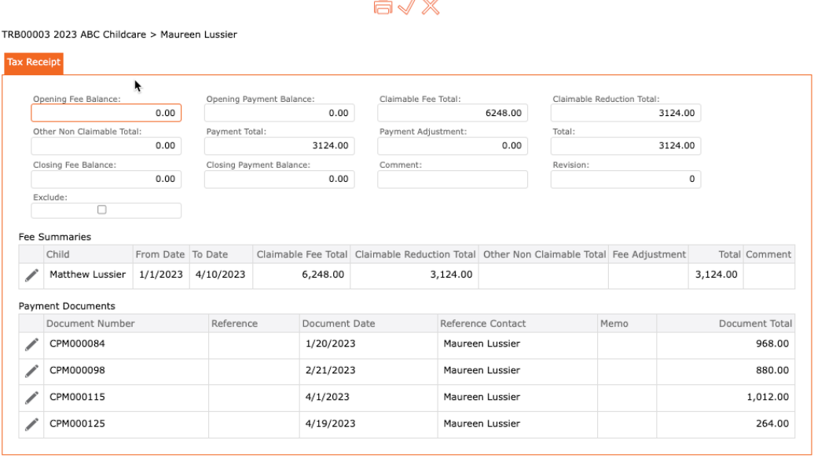This screenshot has height=458, width=814.
Task: Click Fee Summaries Claimable Reduction Total header
Action: [x=415, y=254]
